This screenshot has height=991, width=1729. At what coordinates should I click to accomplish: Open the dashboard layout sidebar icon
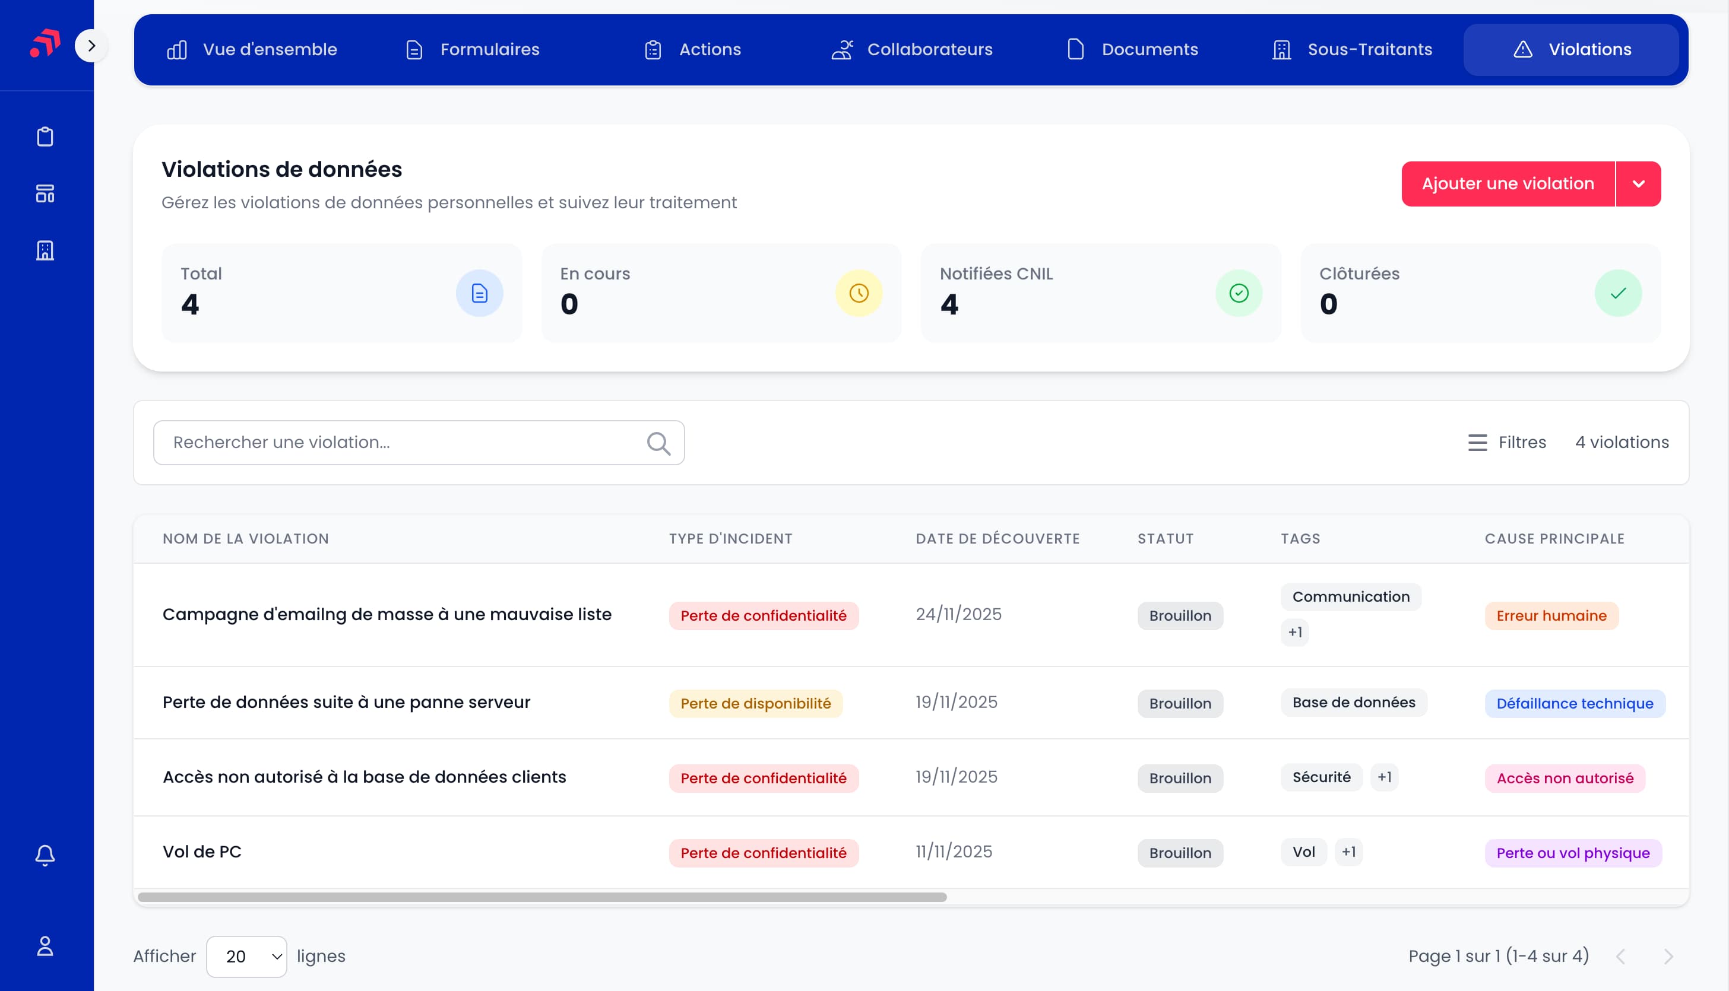click(x=45, y=194)
